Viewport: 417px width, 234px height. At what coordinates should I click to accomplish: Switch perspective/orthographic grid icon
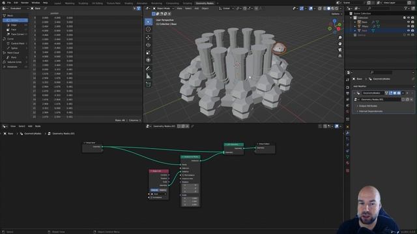click(x=340, y=56)
